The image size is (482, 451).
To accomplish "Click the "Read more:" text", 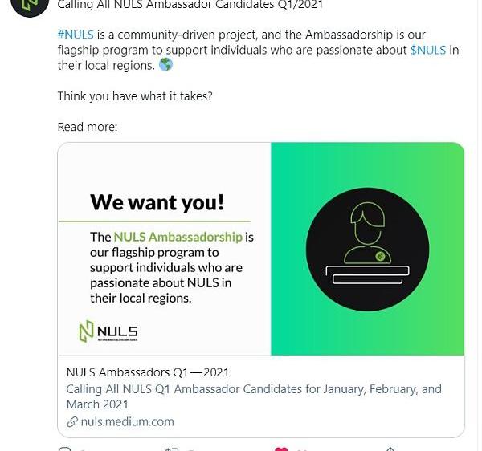I will [88, 127].
